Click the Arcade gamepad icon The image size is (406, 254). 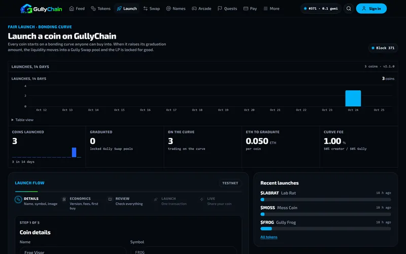tap(194, 9)
